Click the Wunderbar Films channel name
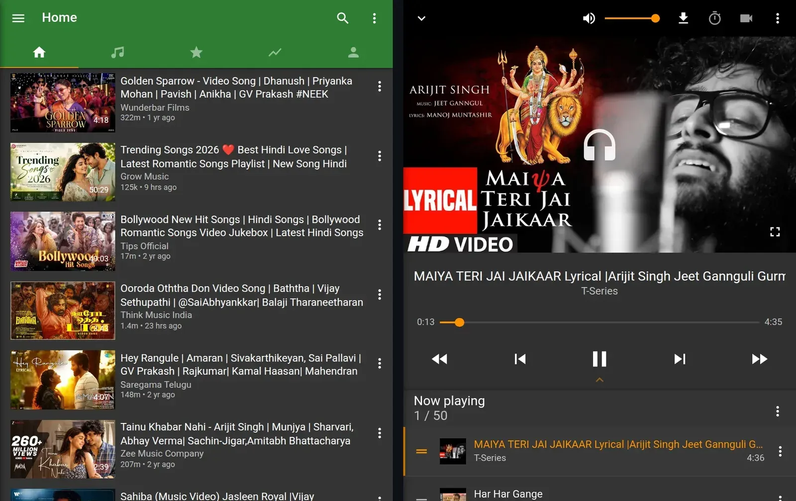796x501 pixels. pos(155,107)
